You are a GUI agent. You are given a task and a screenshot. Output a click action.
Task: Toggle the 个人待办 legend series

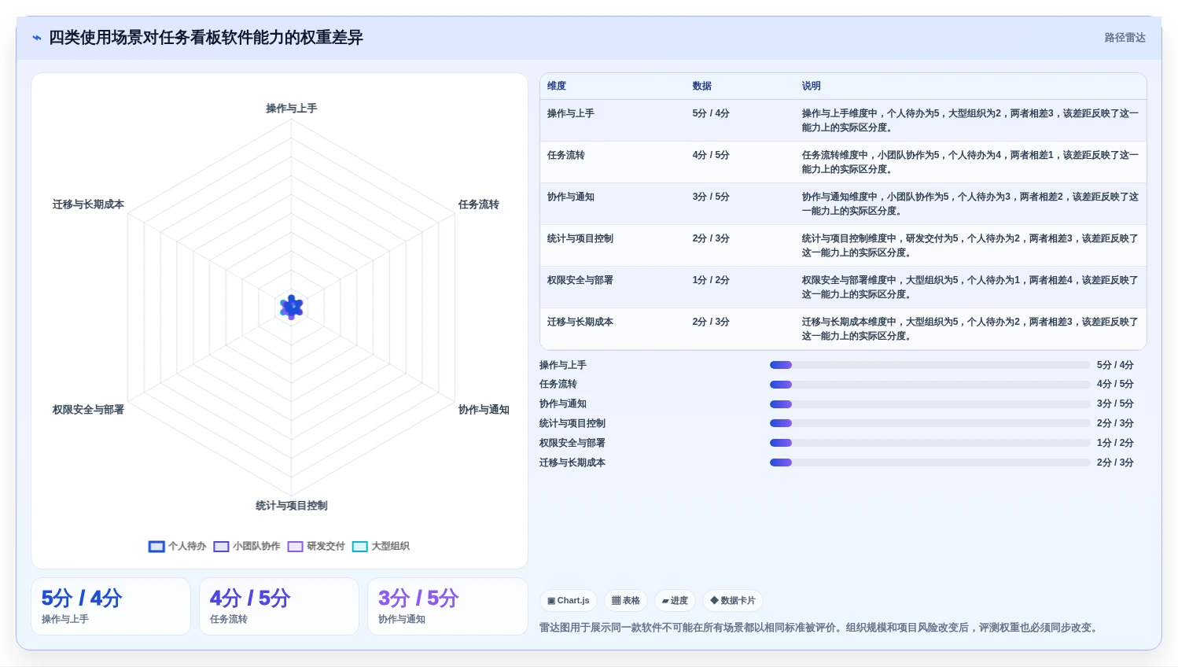(178, 546)
